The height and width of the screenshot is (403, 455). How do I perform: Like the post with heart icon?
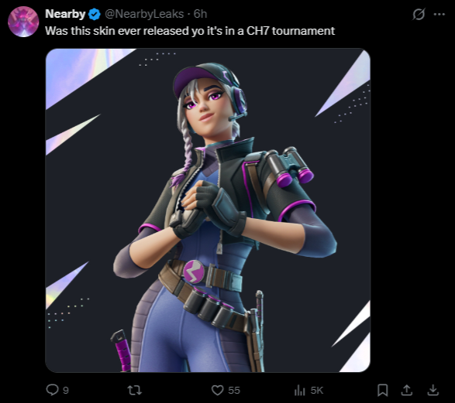coord(217,391)
